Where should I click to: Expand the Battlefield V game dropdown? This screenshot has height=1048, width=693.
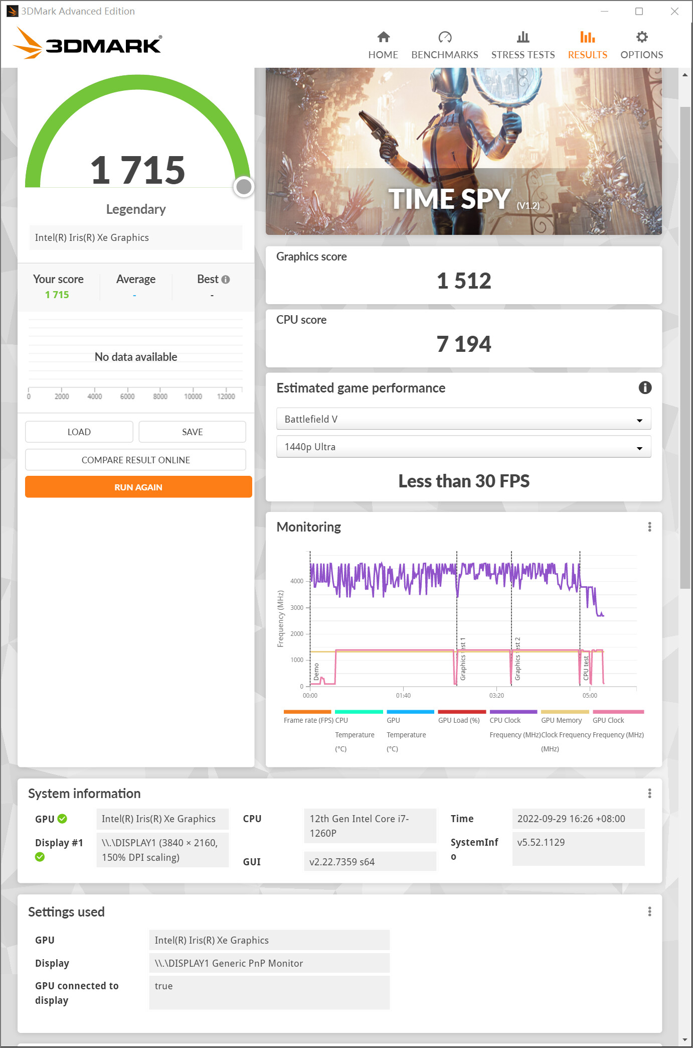click(x=463, y=419)
